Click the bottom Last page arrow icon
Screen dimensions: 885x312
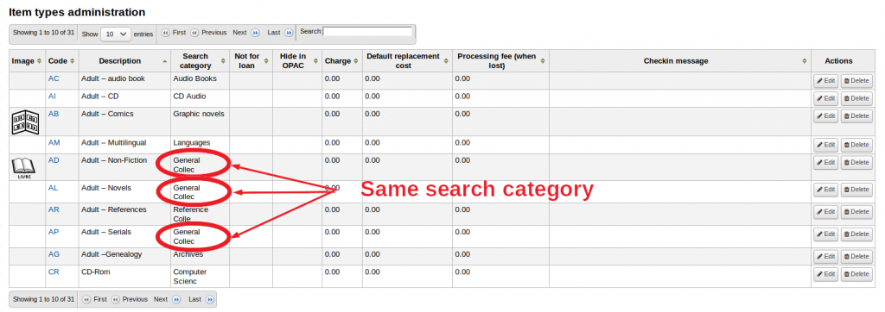210,300
